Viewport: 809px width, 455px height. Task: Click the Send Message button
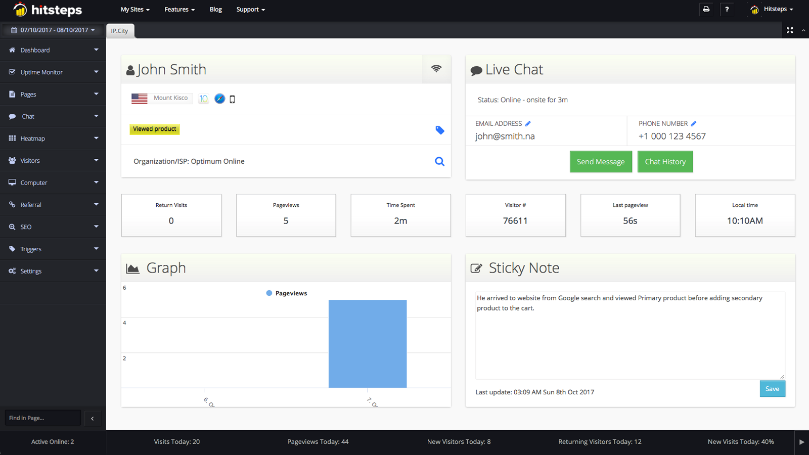[x=600, y=161]
